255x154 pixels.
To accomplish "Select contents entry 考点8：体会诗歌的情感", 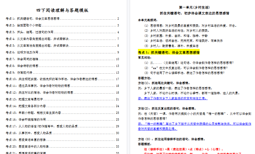I will pos(62,66).
